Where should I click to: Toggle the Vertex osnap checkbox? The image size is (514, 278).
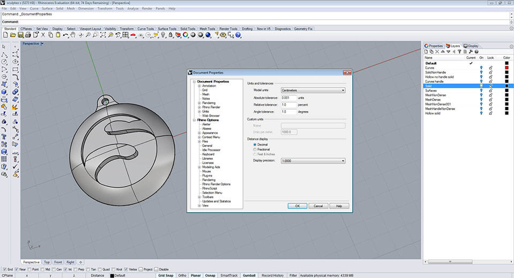pyautogui.click(x=126, y=269)
